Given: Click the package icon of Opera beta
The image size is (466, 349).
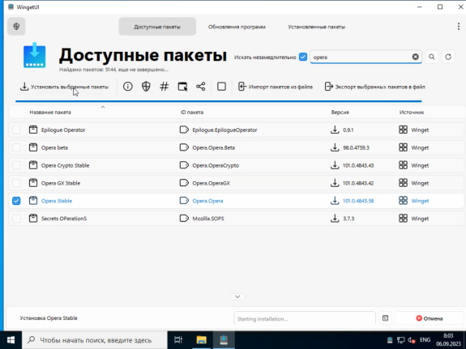Looking at the screenshot, I should point(33,147).
